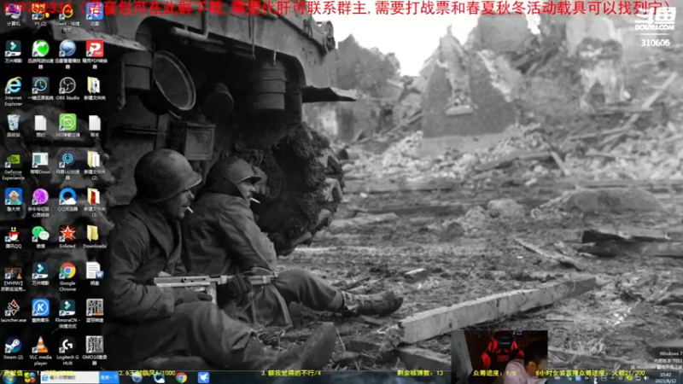Open the [MHNV] video file icon
The image size is (683, 384).
click(13, 279)
